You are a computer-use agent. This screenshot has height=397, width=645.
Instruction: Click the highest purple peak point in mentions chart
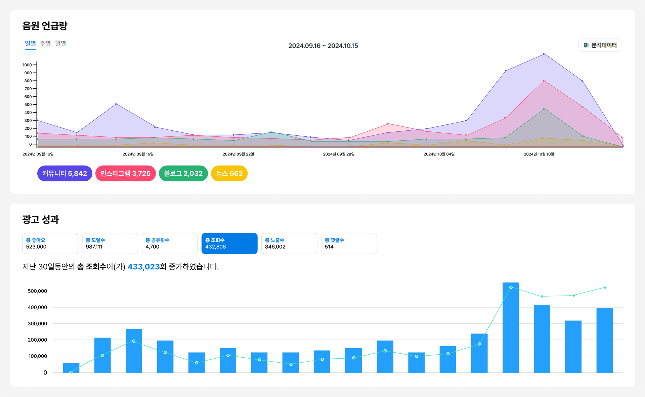tap(544, 54)
